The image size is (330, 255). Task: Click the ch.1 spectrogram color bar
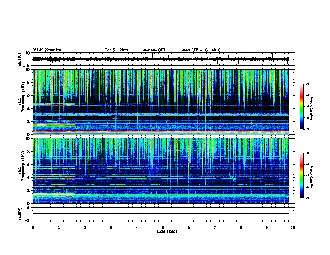(x=302, y=107)
